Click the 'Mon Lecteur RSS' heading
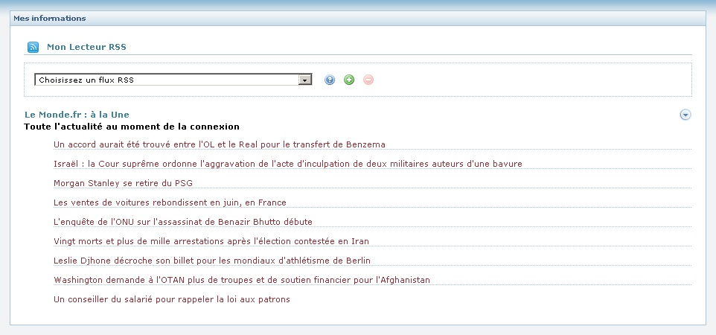The width and height of the screenshot is (716, 335). click(86, 47)
